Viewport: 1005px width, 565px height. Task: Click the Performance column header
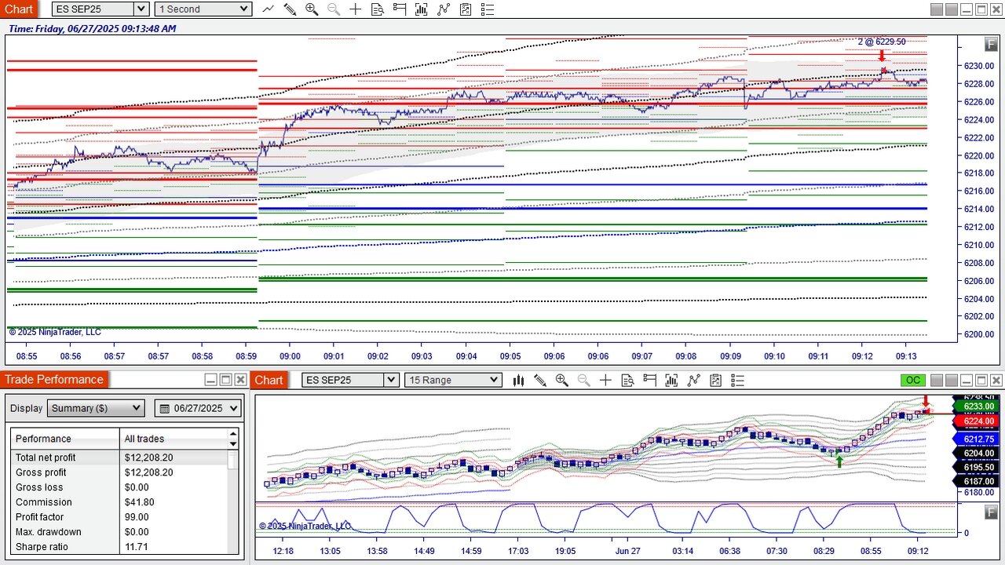66,439
